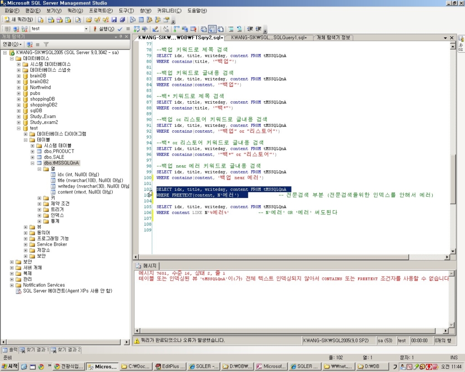Collapse the dbo.tMSSQLQnA table node

32,163
